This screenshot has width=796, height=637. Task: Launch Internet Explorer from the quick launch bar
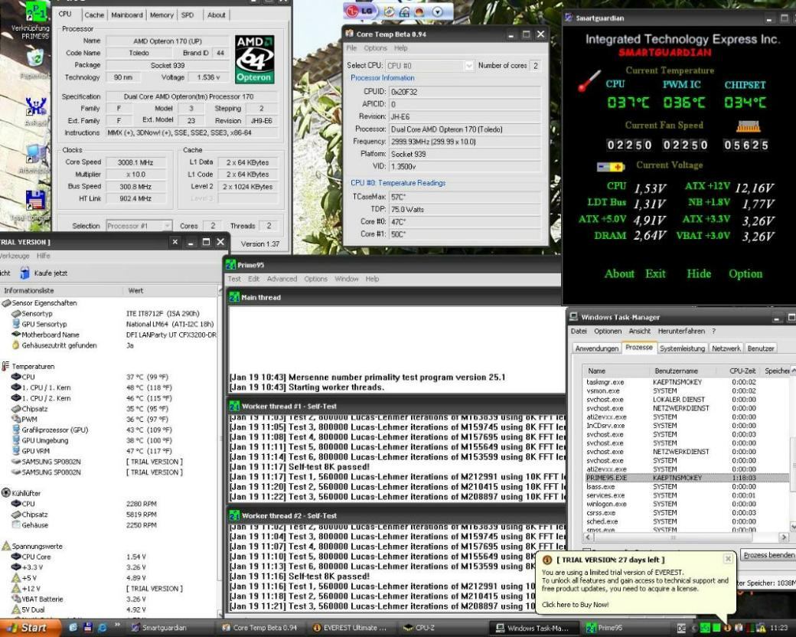tap(102, 628)
